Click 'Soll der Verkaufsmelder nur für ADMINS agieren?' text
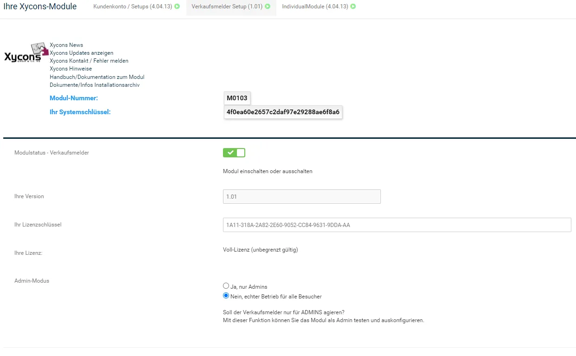Screen dimensions: 576x356 pos(284,312)
